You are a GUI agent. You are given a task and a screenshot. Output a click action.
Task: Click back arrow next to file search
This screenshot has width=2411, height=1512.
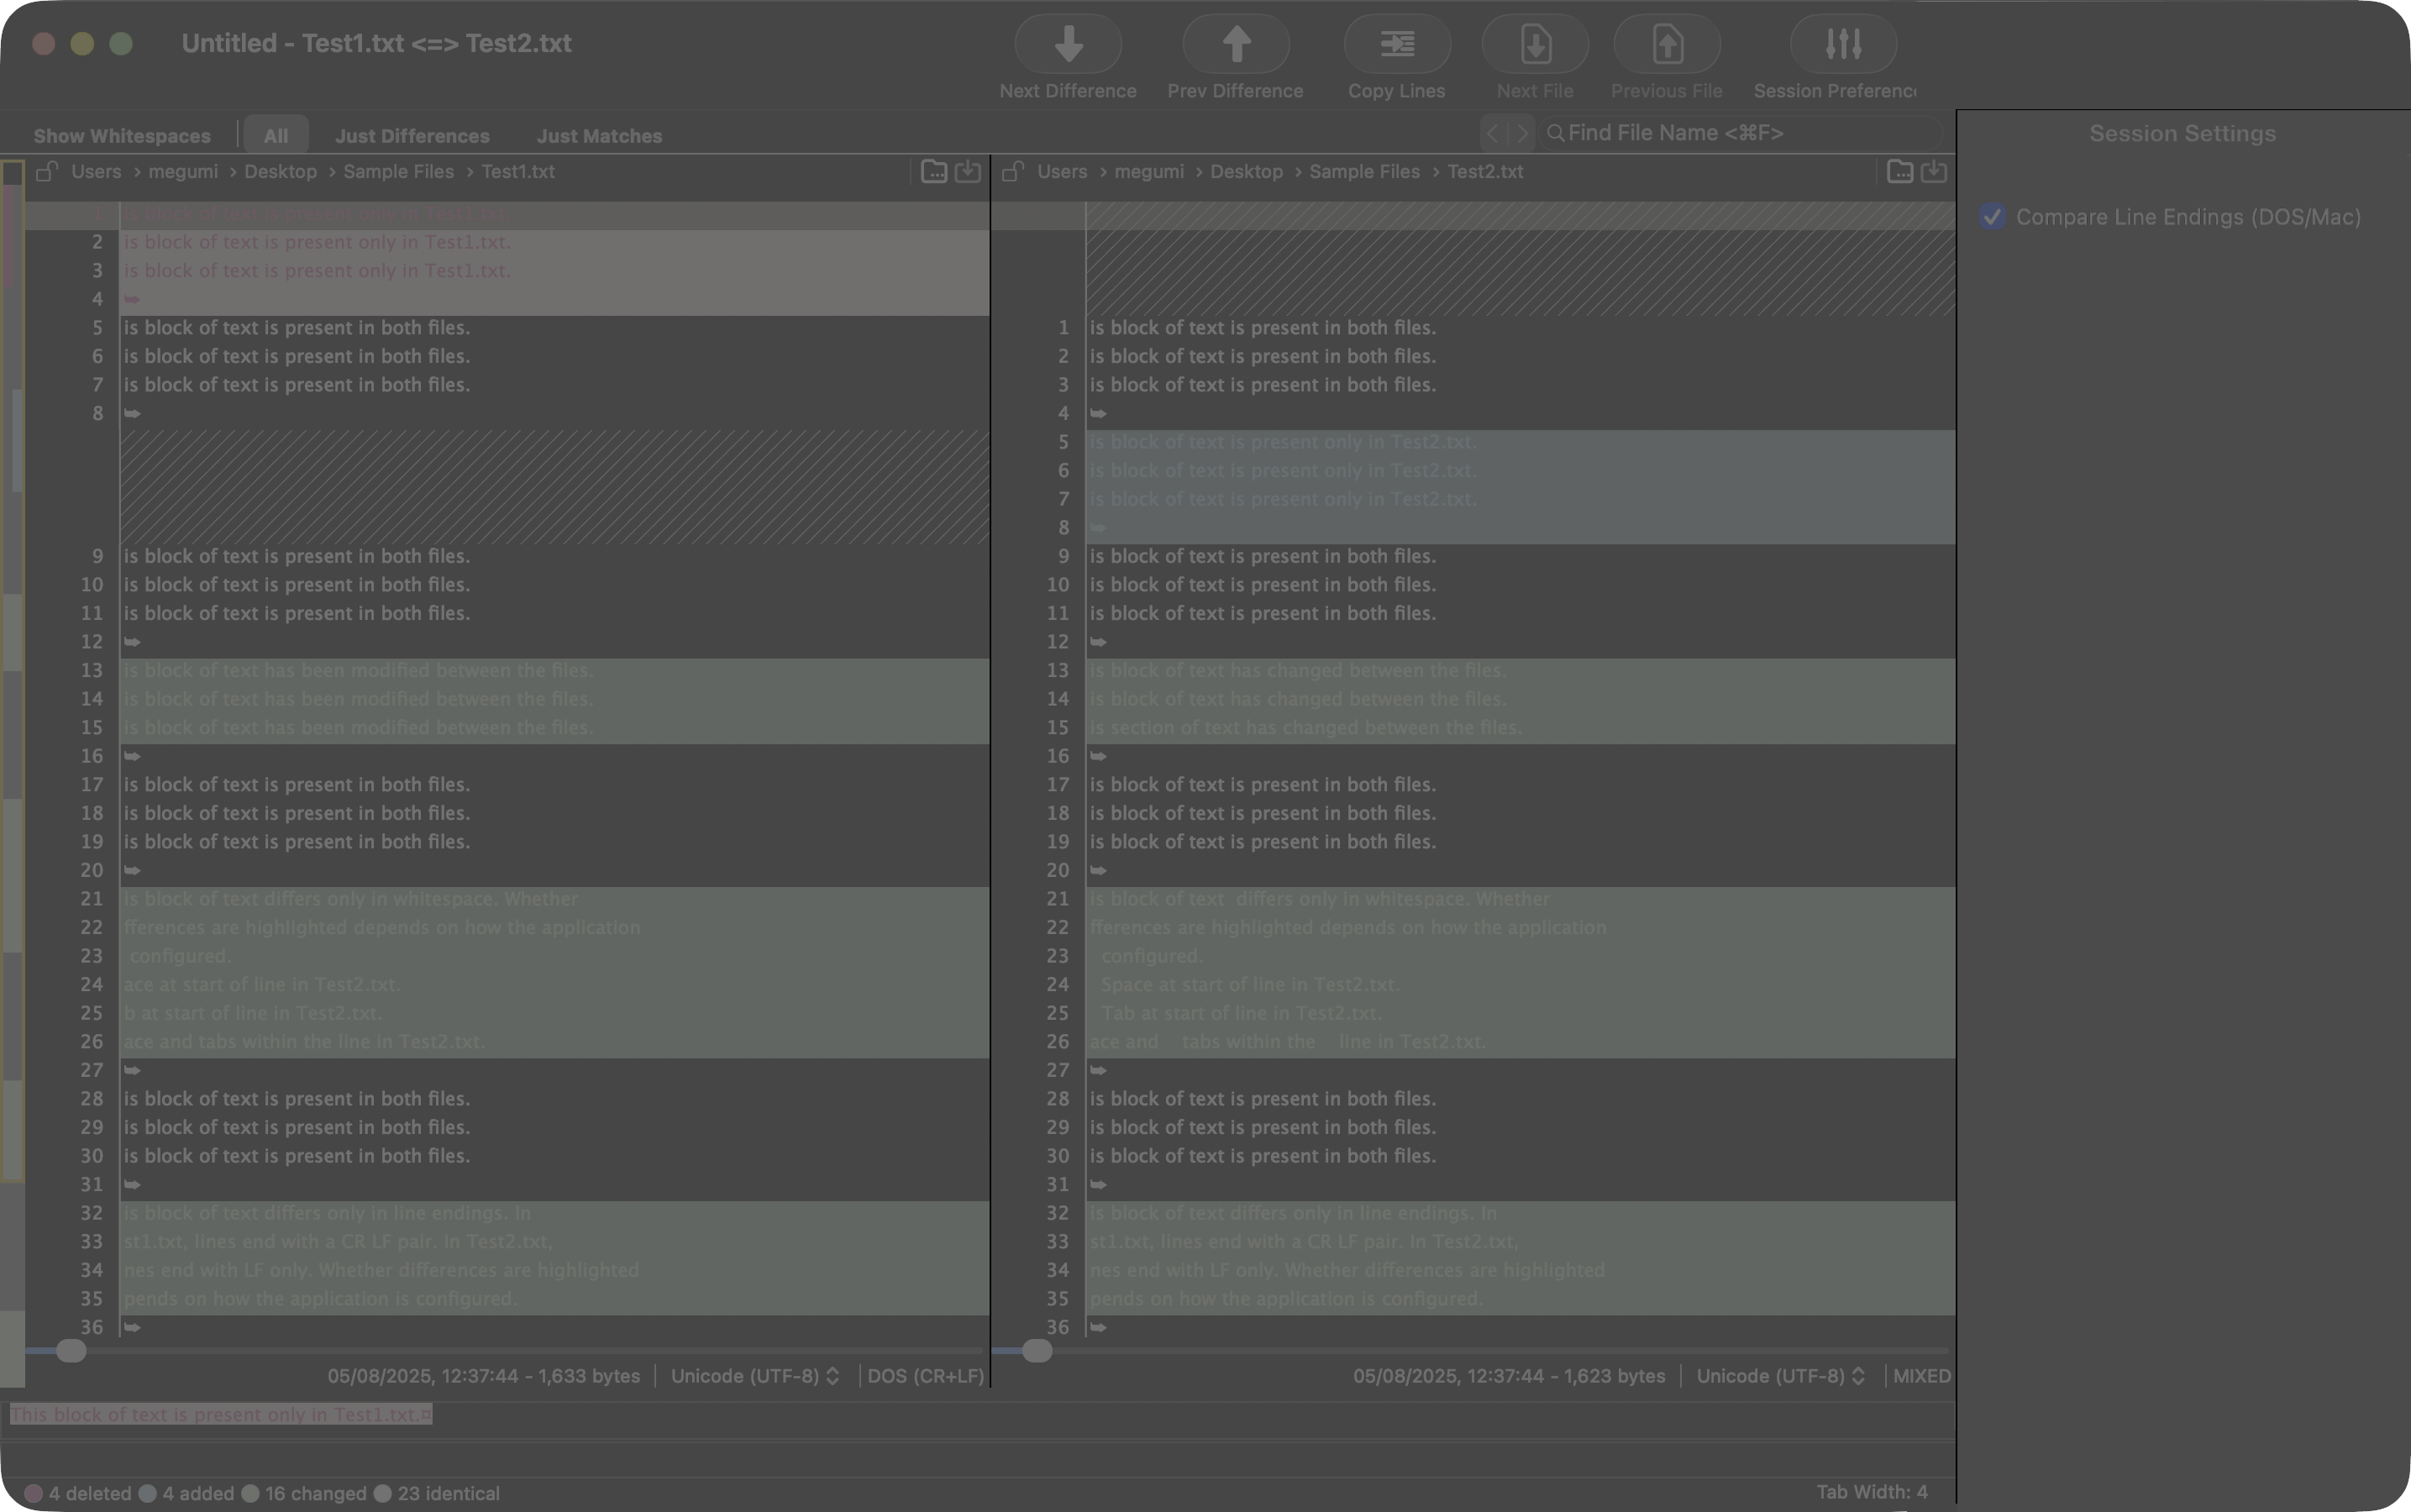pos(1493,133)
